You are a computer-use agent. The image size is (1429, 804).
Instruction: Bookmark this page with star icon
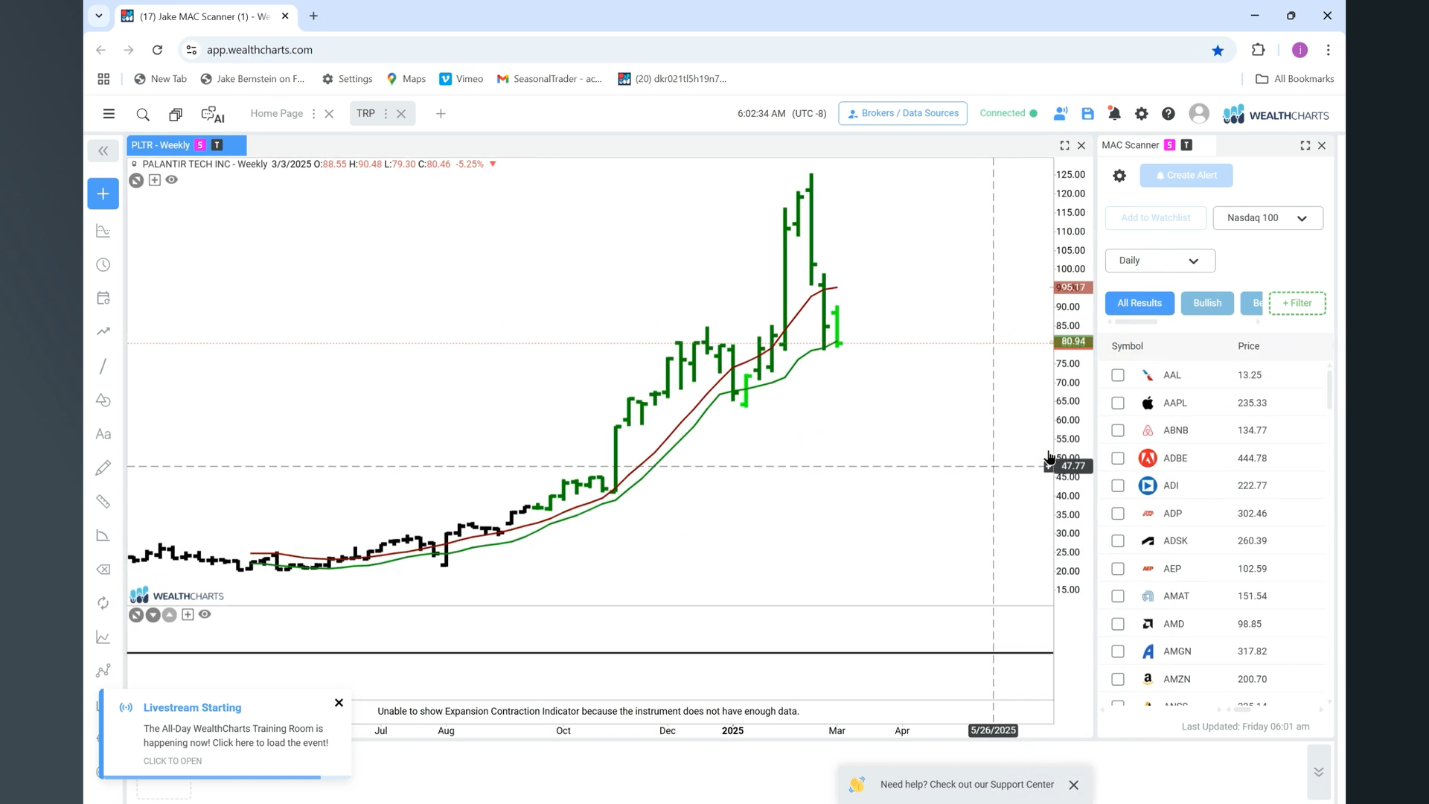(1218, 51)
